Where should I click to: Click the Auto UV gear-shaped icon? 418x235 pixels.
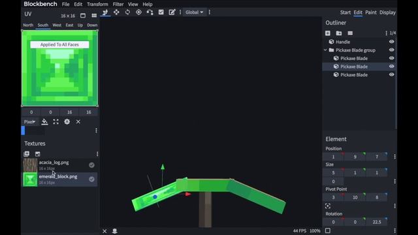pos(67,122)
